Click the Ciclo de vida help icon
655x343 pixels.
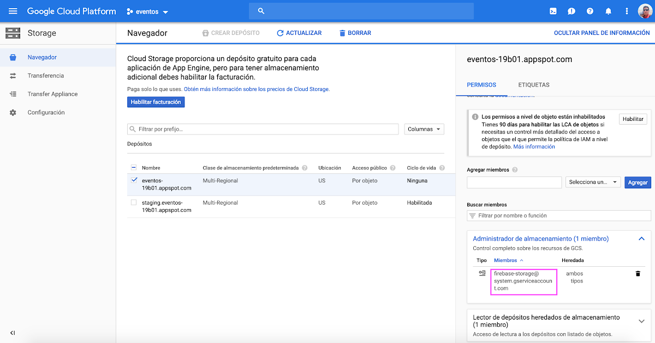(x=442, y=168)
